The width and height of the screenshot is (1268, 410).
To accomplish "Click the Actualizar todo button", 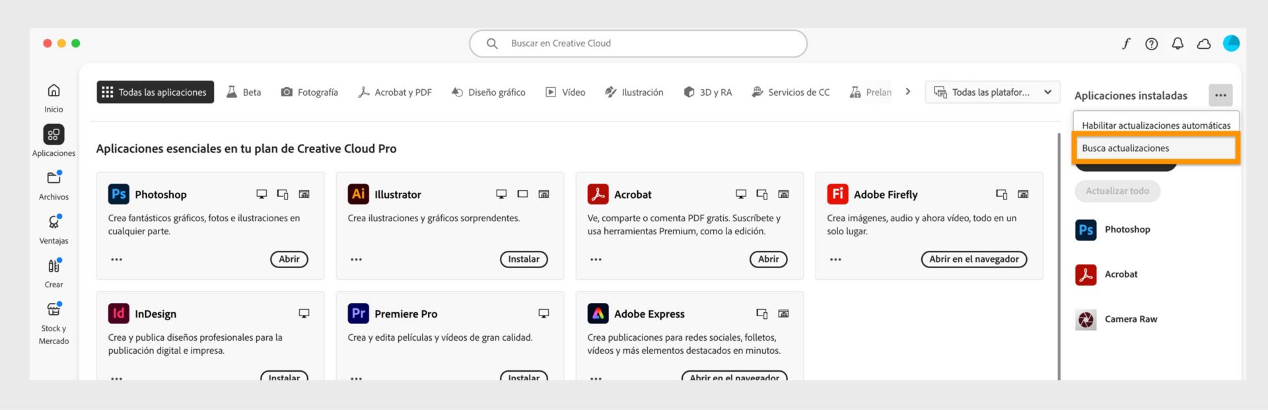I will [x=1117, y=191].
